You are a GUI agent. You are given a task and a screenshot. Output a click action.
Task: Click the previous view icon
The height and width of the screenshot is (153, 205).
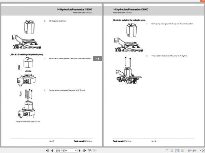click(x=90, y=151)
